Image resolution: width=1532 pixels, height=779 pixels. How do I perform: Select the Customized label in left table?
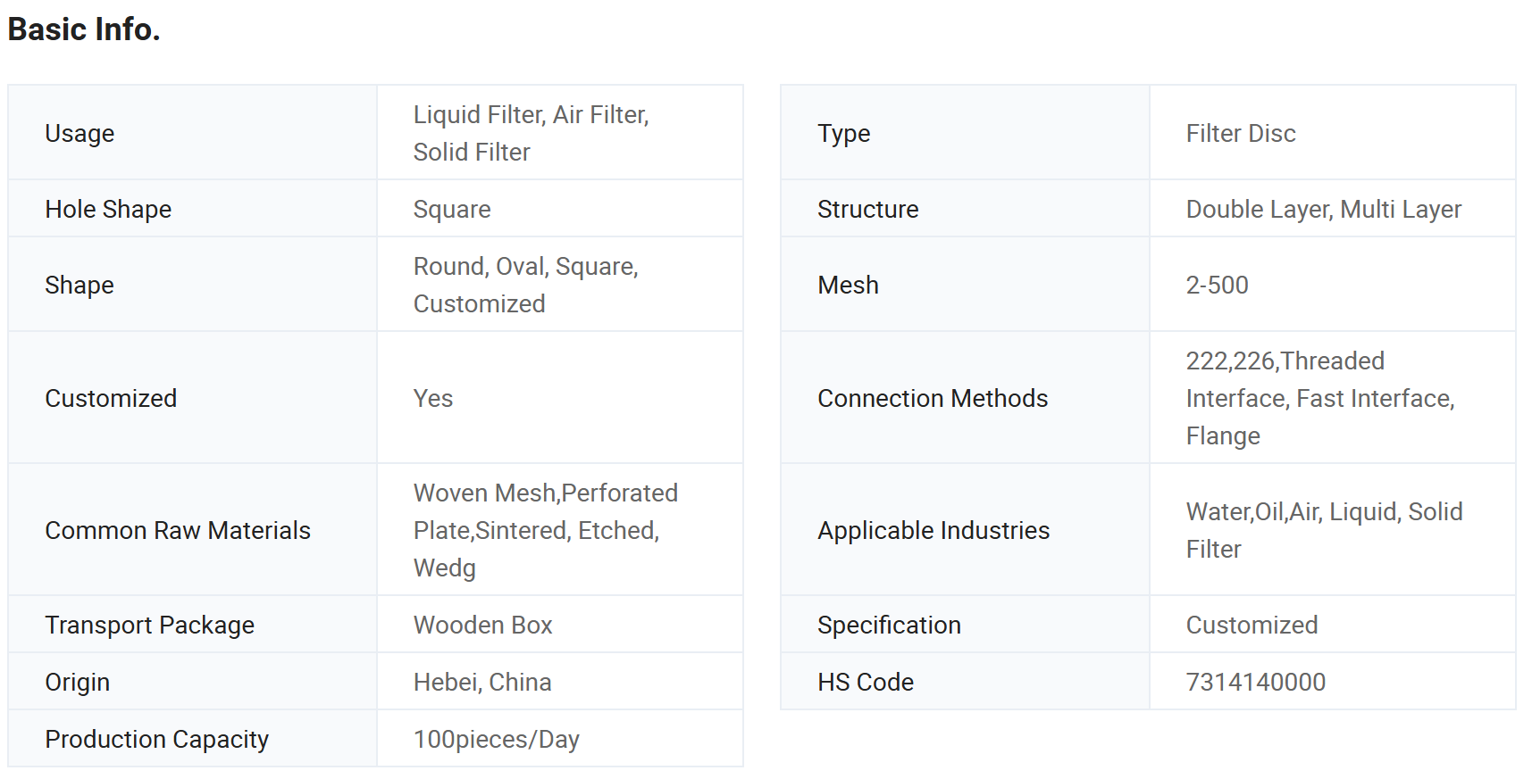tap(111, 398)
